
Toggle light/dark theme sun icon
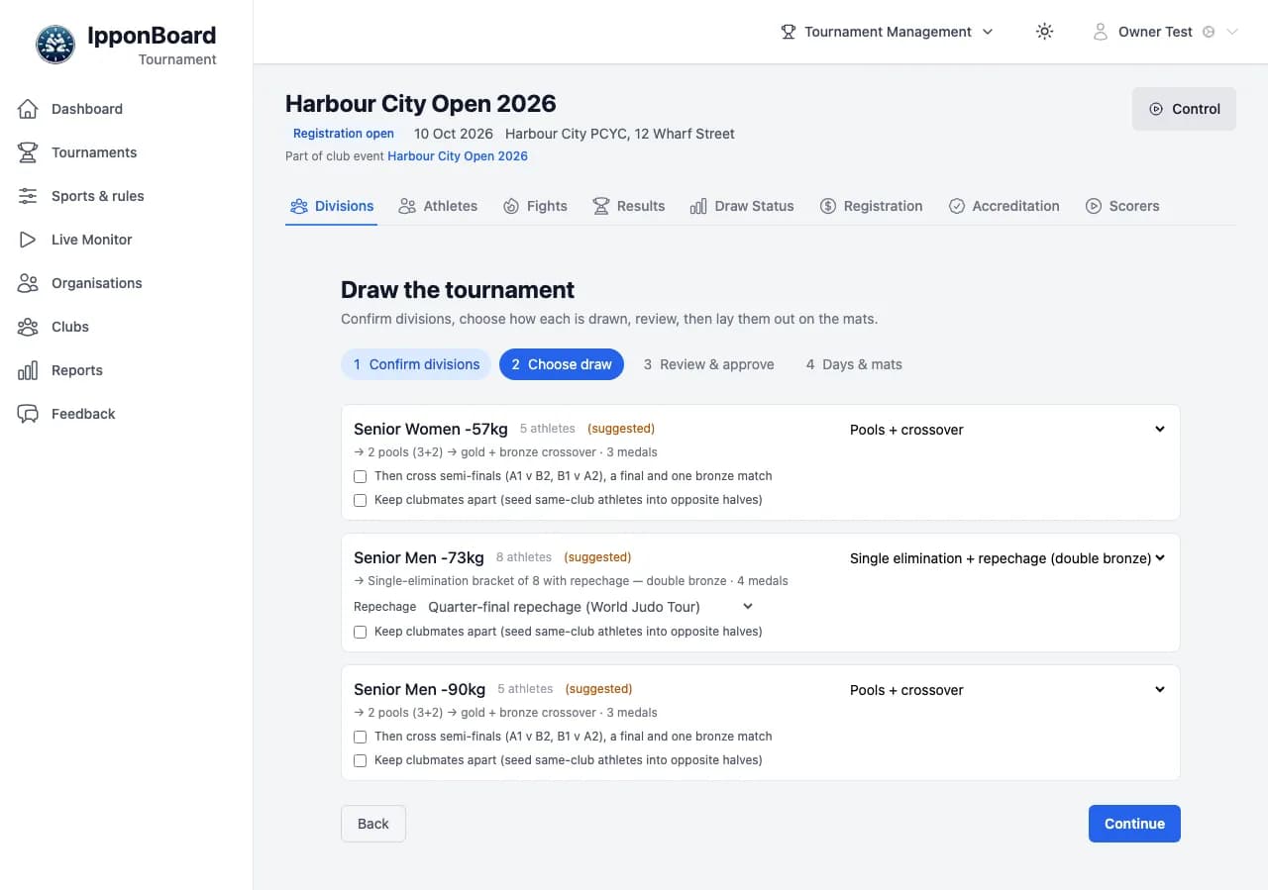pyautogui.click(x=1044, y=32)
